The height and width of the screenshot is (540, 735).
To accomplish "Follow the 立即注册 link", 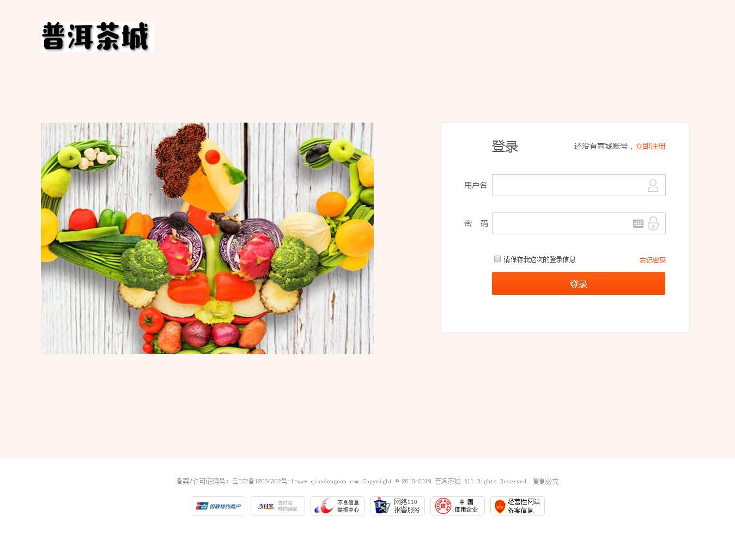I will pyautogui.click(x=651, y=146).
